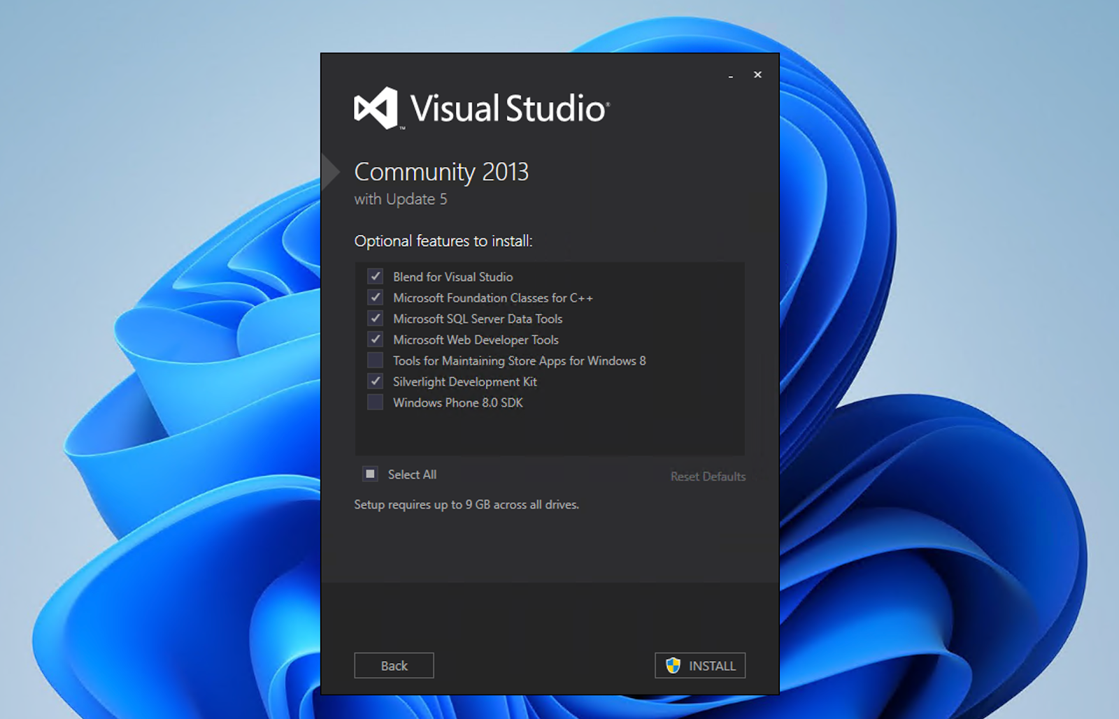Click the 'Select All' label text
1119x719 pixels.
(412, 474)
